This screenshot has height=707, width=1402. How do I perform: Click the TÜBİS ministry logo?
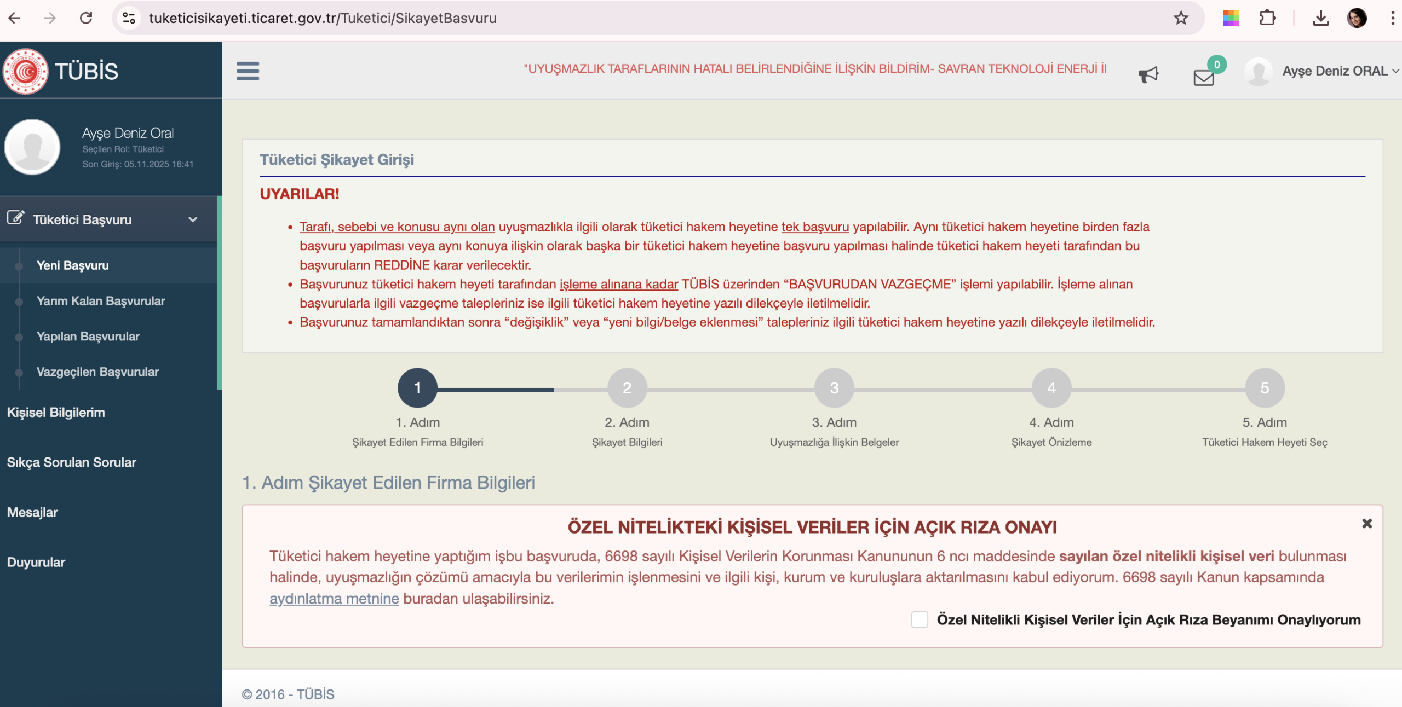click(x=25, y=71)
